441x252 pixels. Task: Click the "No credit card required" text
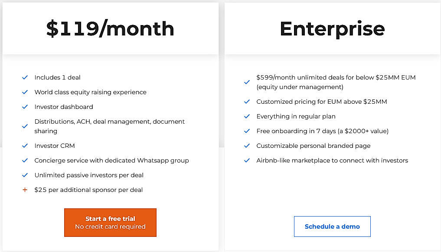point(110,226)
